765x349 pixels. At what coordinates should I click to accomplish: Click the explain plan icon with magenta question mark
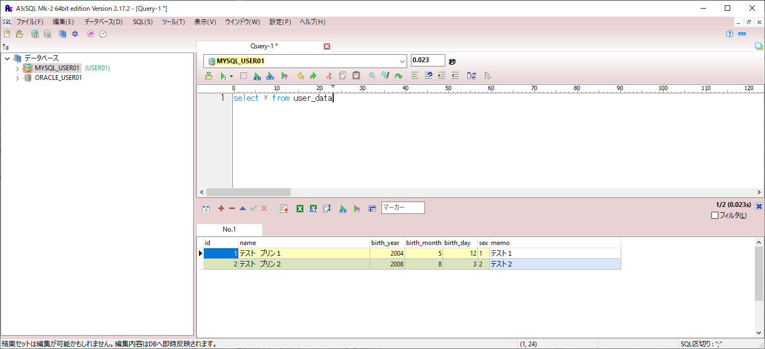[x=284, y=76]
